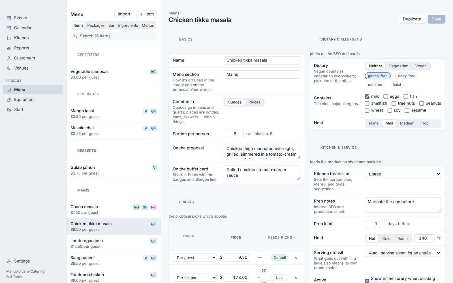The width and height of the screenshot is (453, 283).
Task: Check the tree nuts allergen
Action: [x=394, y=104]
